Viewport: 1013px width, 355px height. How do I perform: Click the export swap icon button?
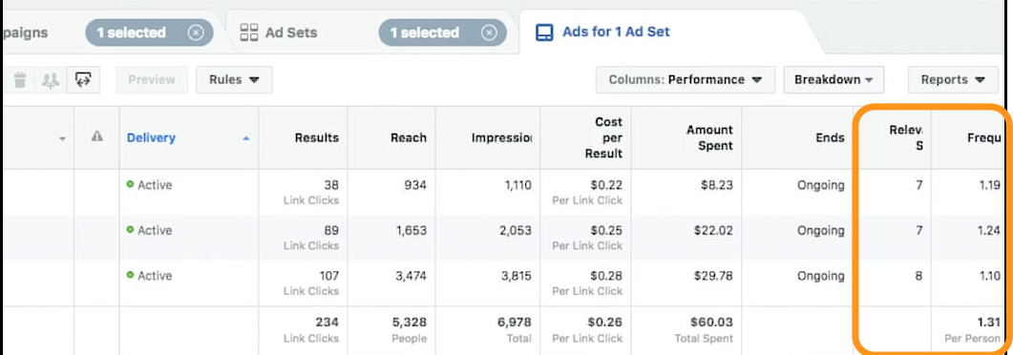point(83,79)
